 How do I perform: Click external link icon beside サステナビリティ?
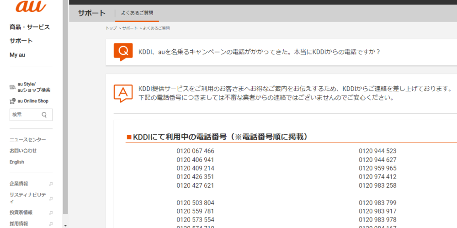[x=51, y=198]
